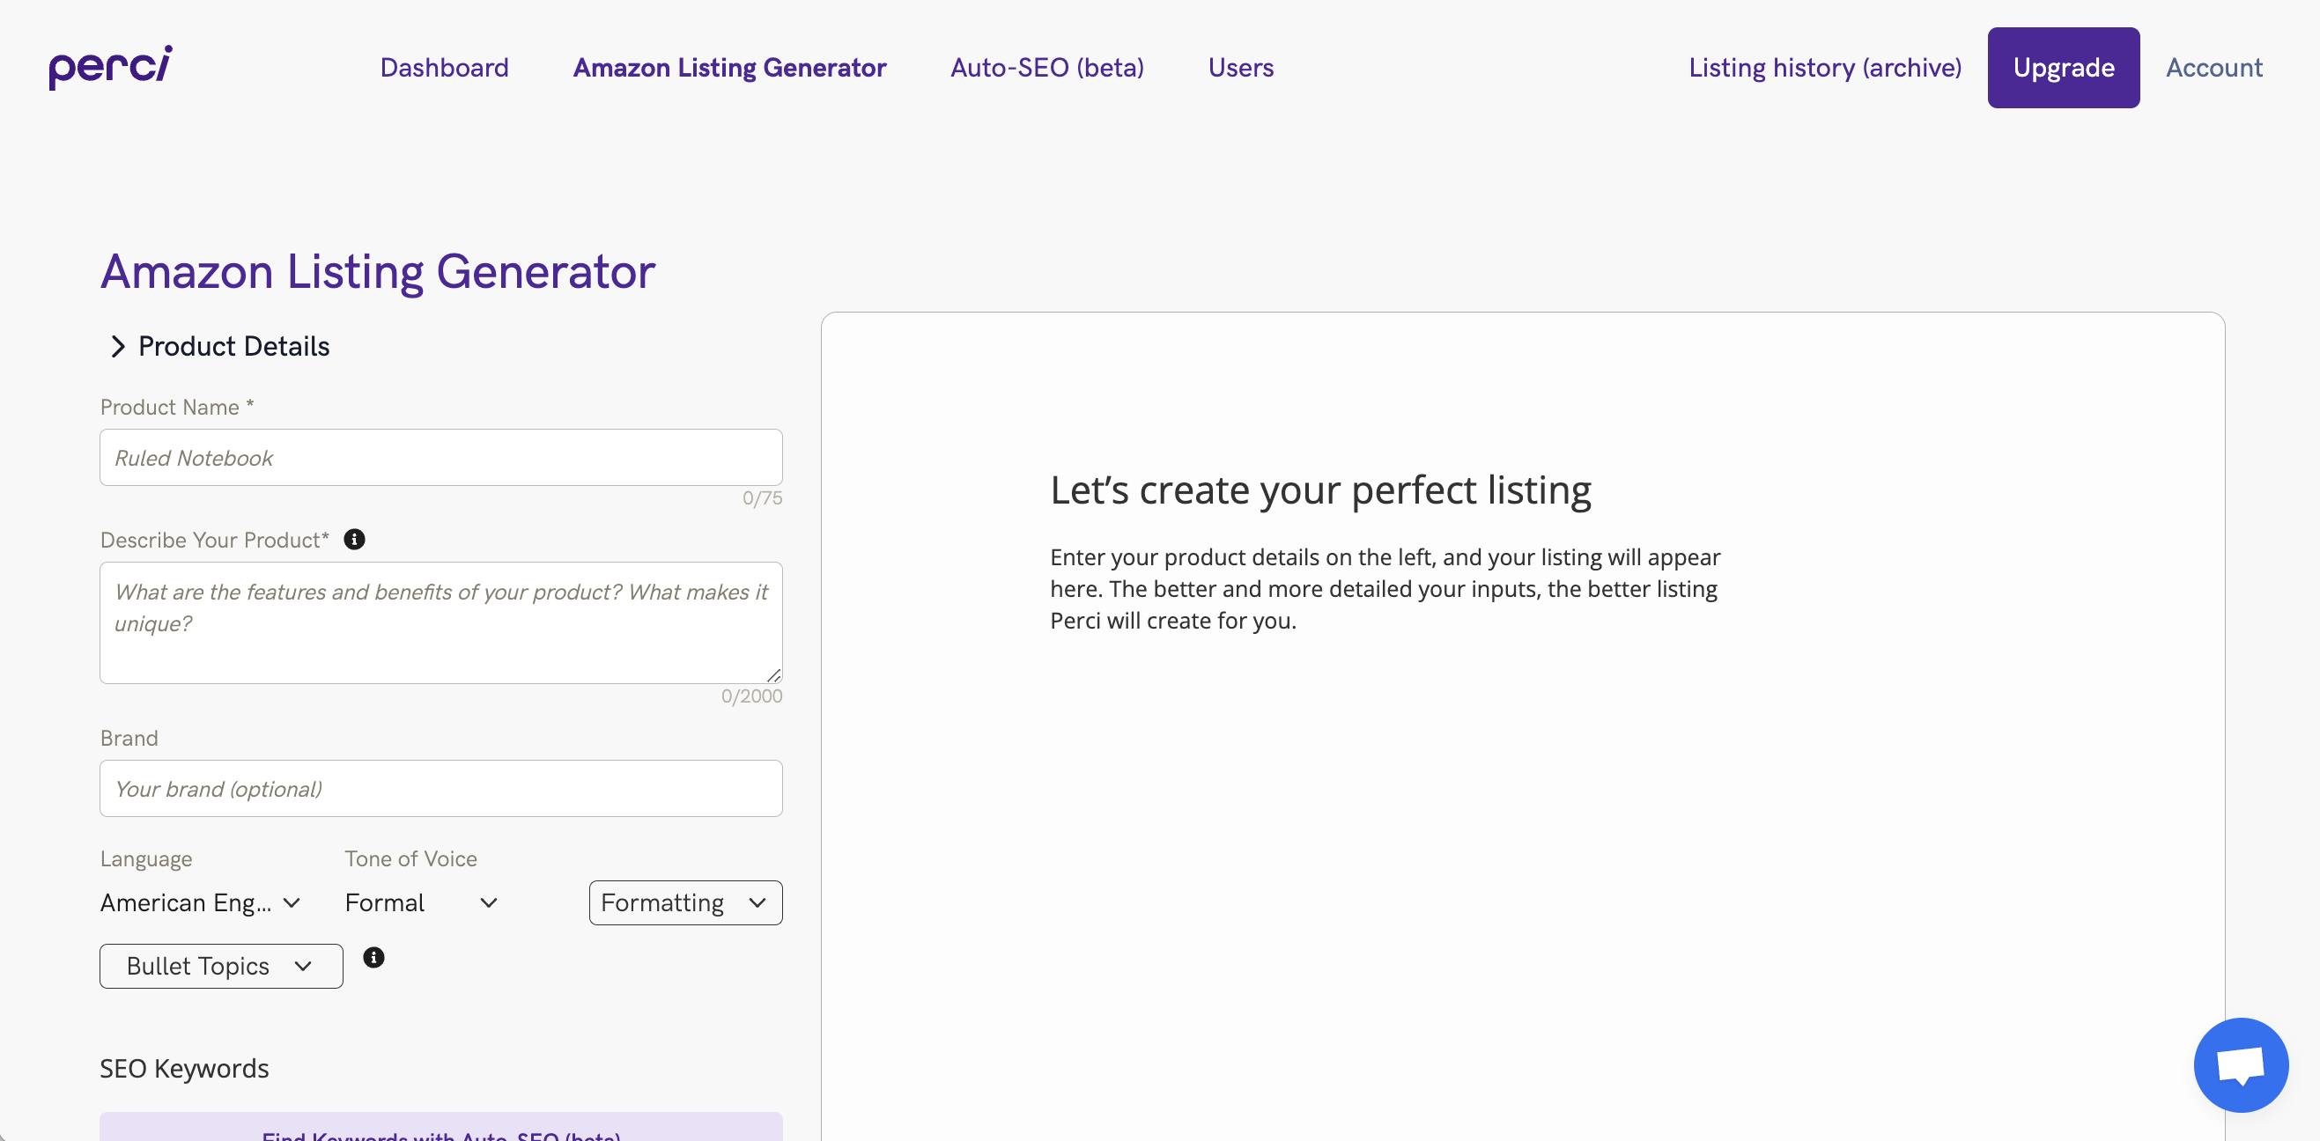Viewport: 2320px width, 1141px height.
Task: Expand the Bullet Topics dropdown
Action: [221, 967]
